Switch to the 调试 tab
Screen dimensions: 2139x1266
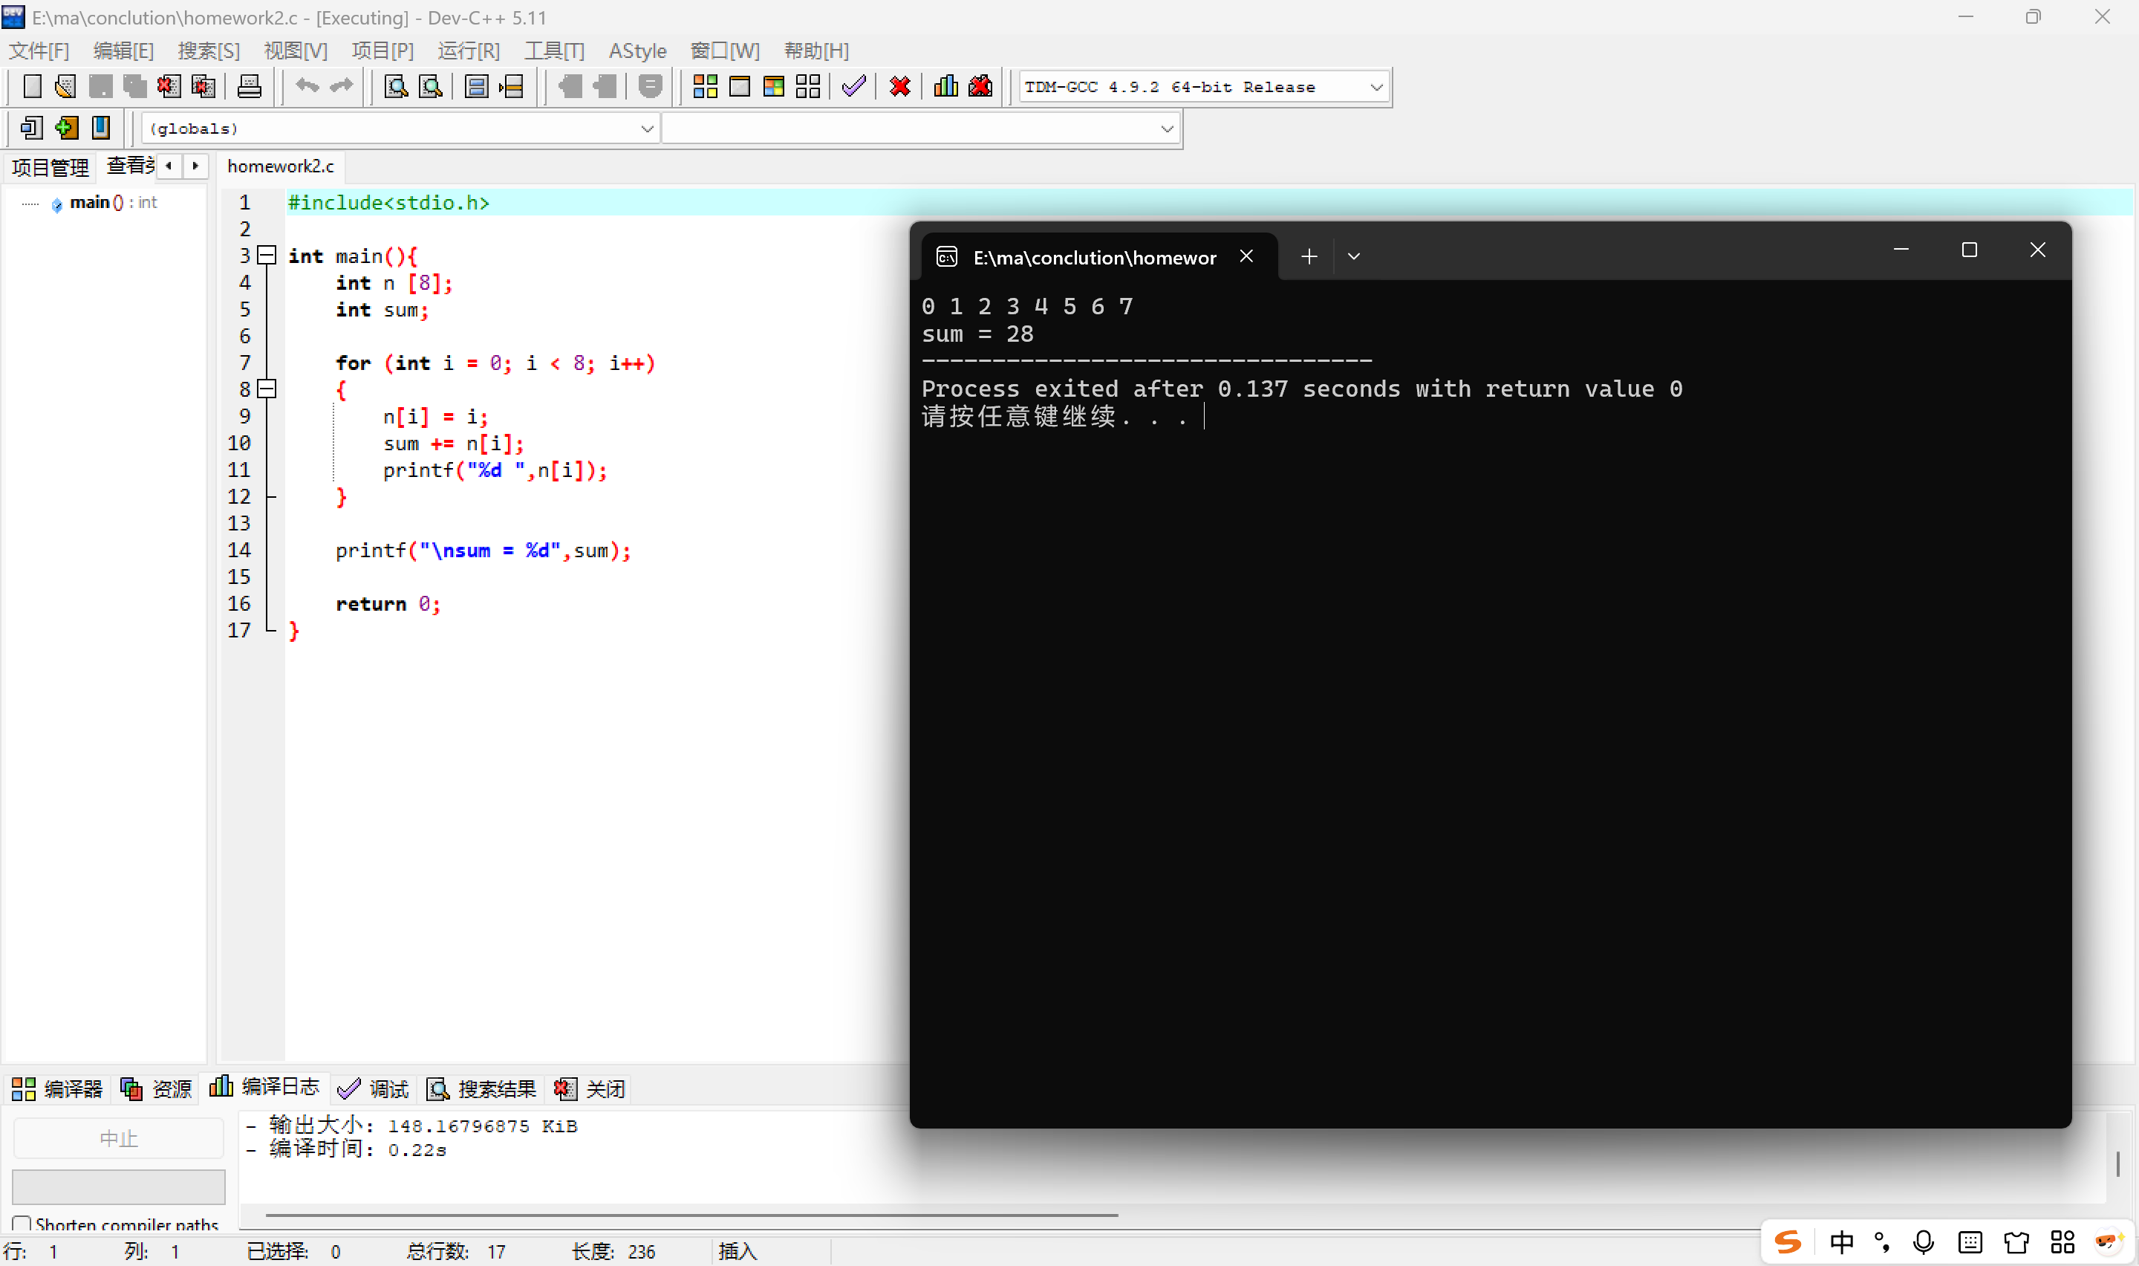coord(374,1088)
